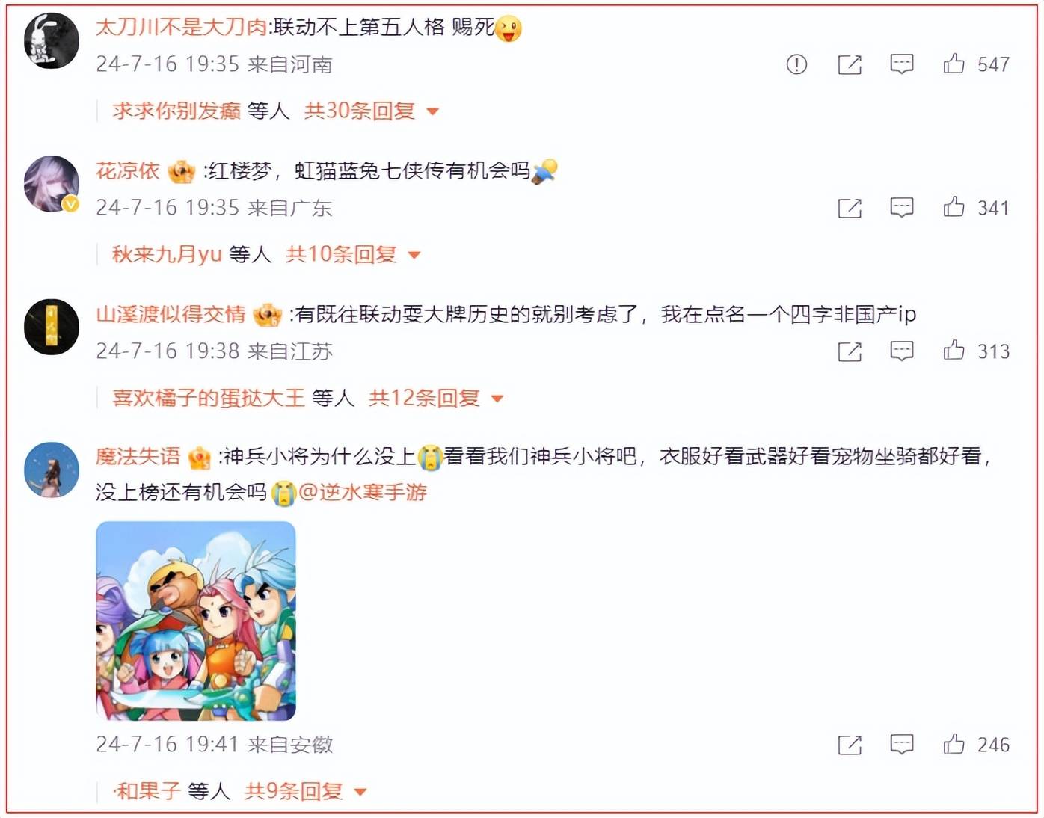Open replier 求求你别发癫's profile
1044x818 pixels.
176,111
